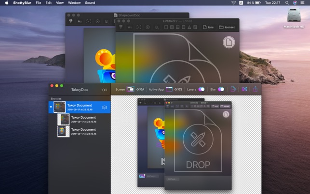Click the share icon in ShottyBlur toolbar
The height and width of the screenshot is (194, 310).
(255, 89)
